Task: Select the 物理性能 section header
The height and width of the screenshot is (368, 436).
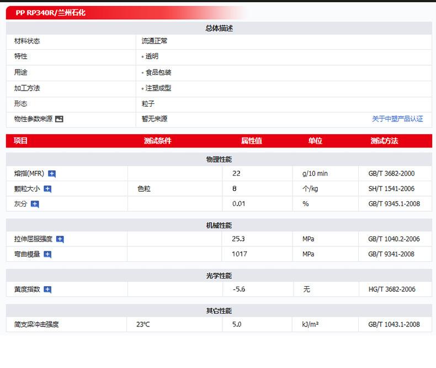Action: 219,159
